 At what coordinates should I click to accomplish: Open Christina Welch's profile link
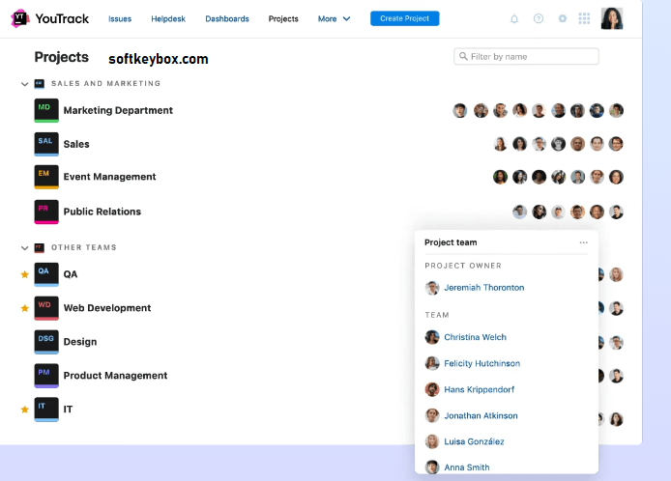(x=475, y=337)
